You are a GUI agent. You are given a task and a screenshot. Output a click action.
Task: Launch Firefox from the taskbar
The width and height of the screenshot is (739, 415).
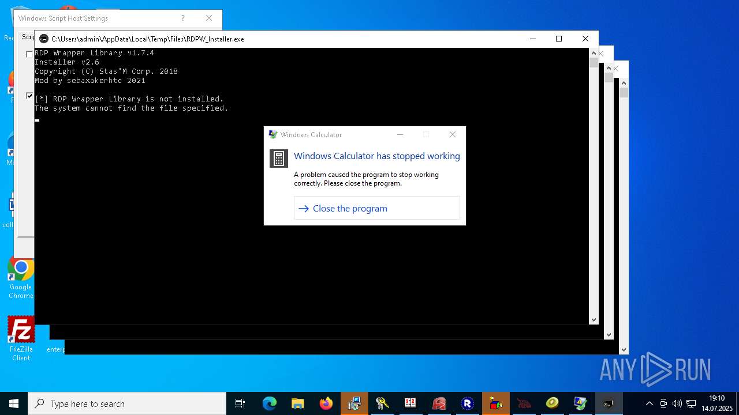(x=326, y=403)
